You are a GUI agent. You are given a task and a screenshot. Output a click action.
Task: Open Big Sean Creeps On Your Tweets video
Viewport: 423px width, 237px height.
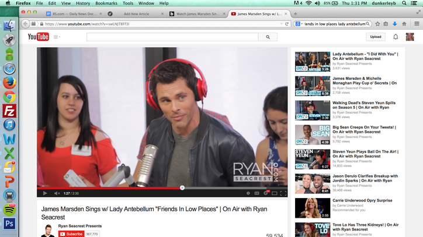tap(364, 129)
